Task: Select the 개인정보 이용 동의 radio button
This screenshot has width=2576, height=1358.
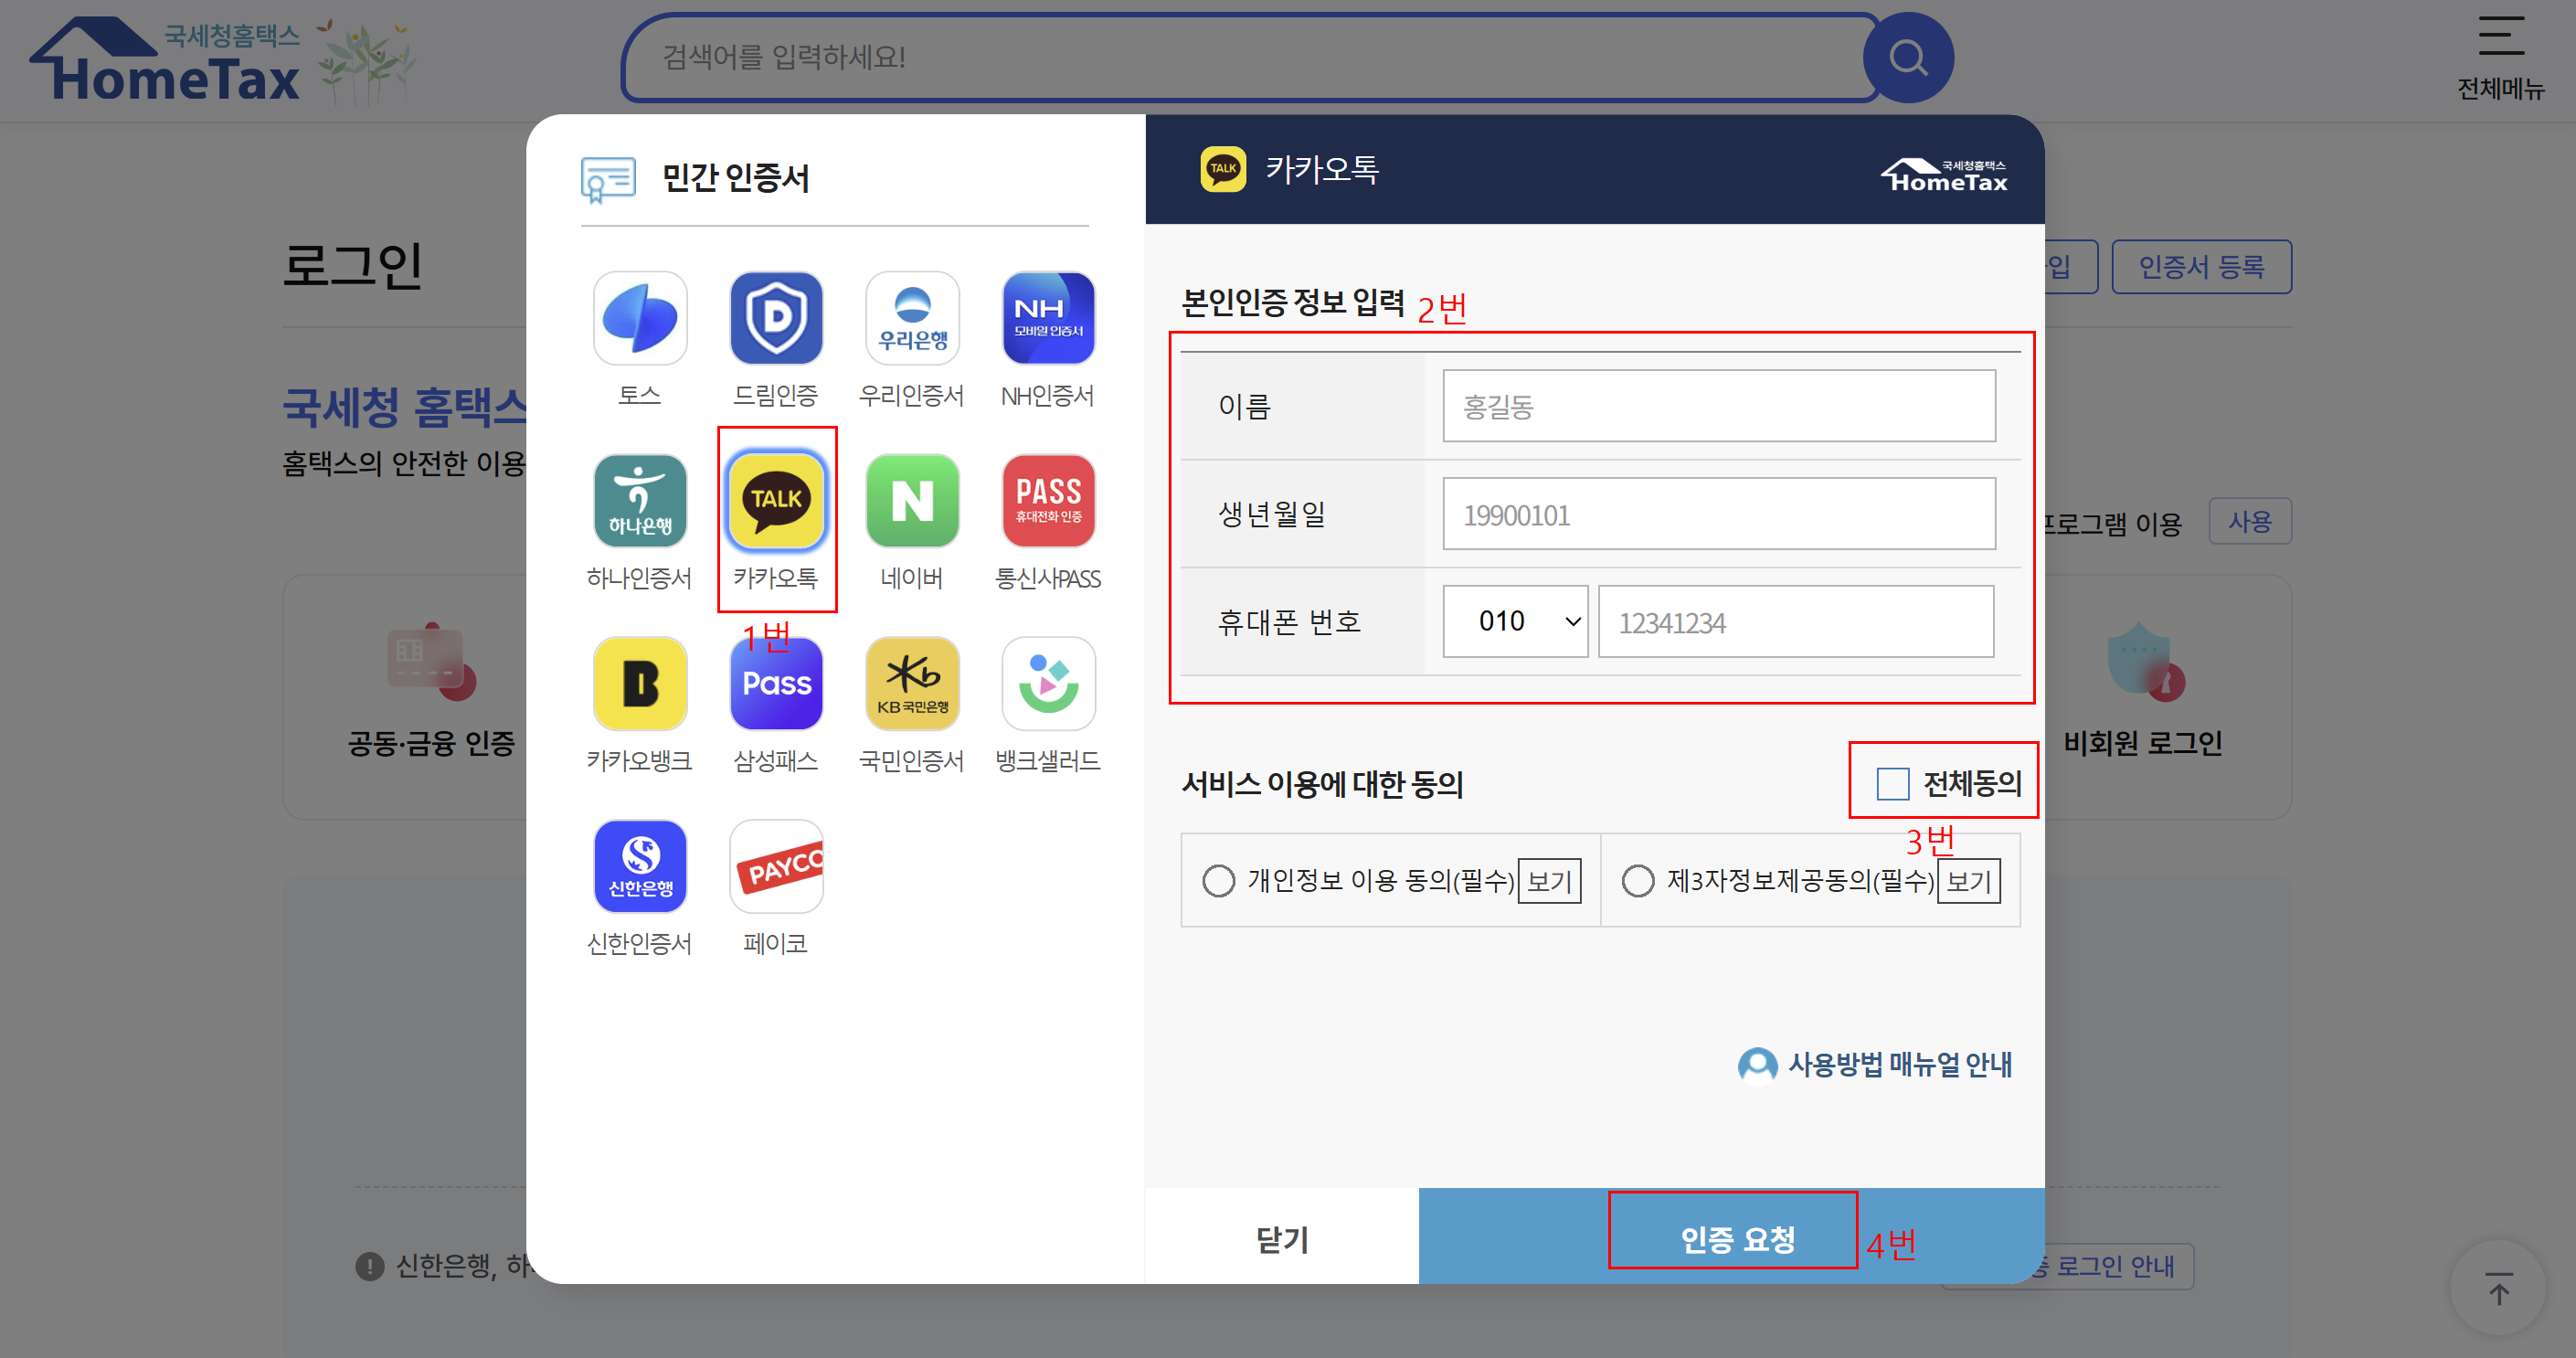Action: point(1218,881)
